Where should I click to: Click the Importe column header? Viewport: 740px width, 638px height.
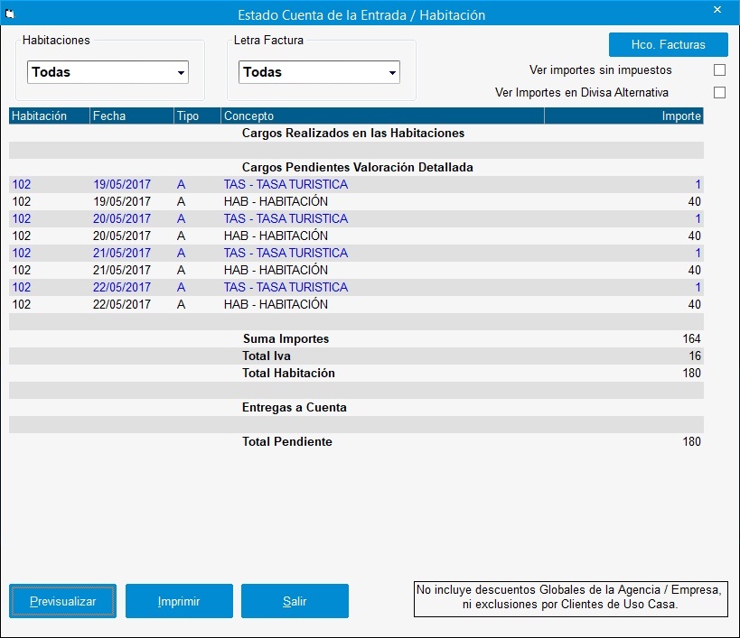[624, 116]
